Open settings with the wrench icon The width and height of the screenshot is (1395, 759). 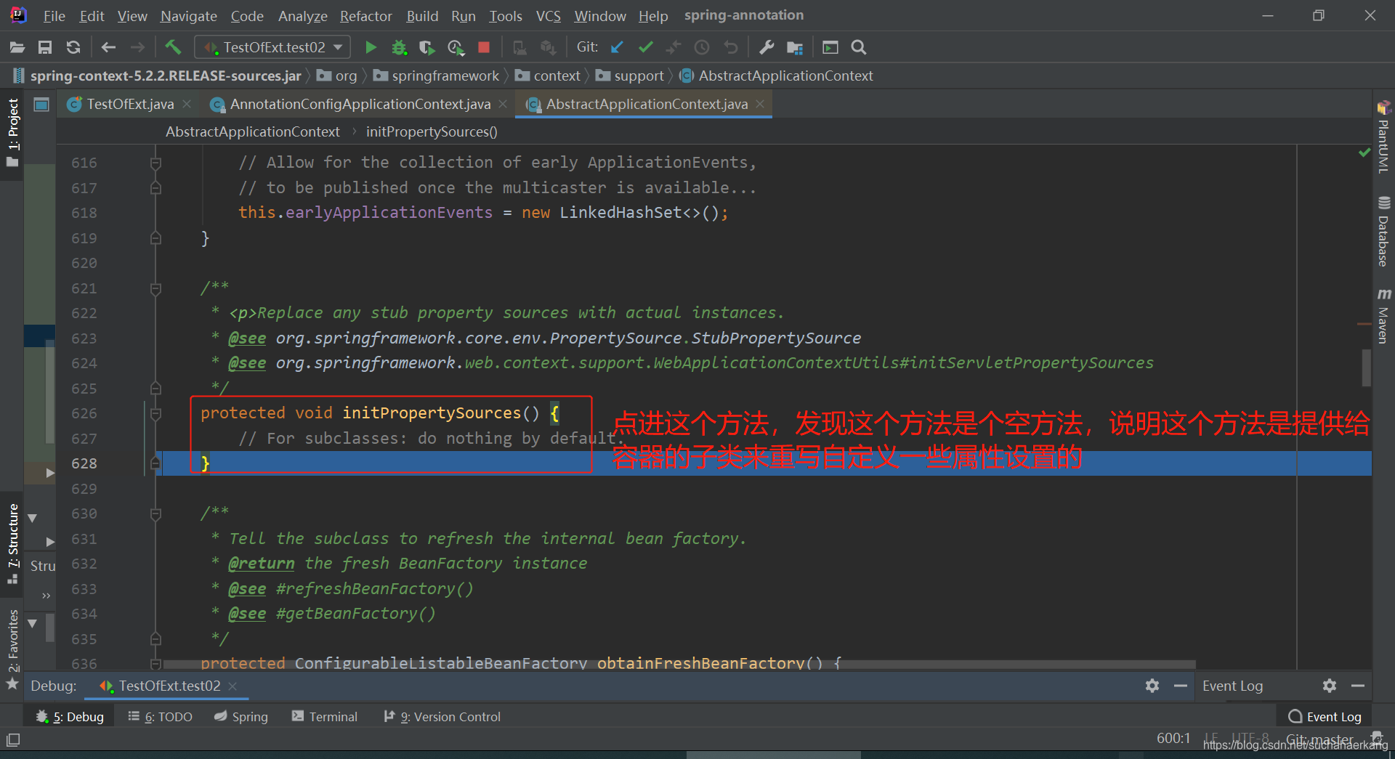[767, 47]
